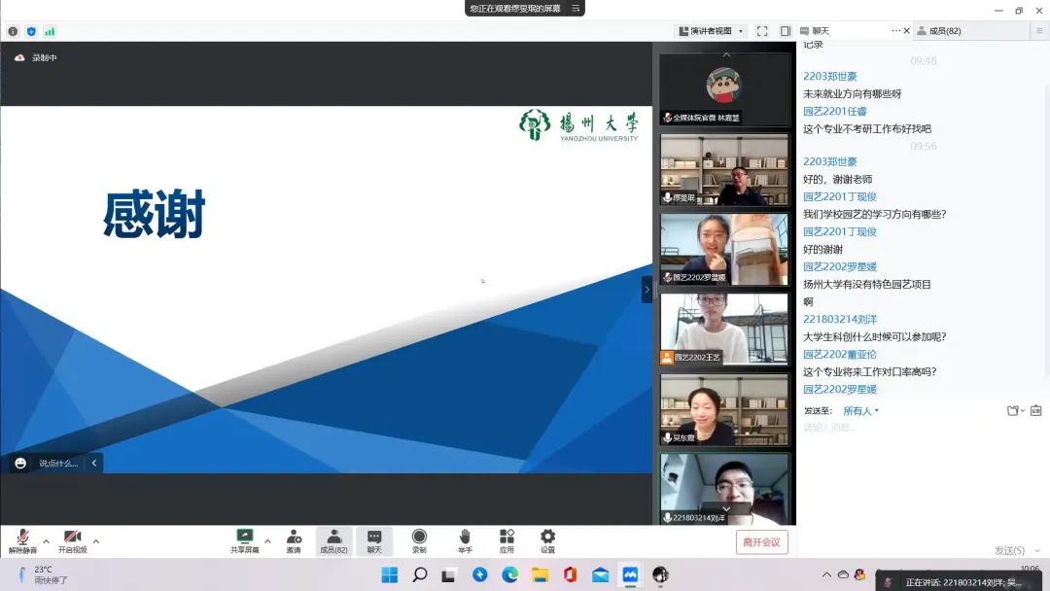Click the 离开会议 leave meeting button

pyautogui.click(x=762, y=542)
